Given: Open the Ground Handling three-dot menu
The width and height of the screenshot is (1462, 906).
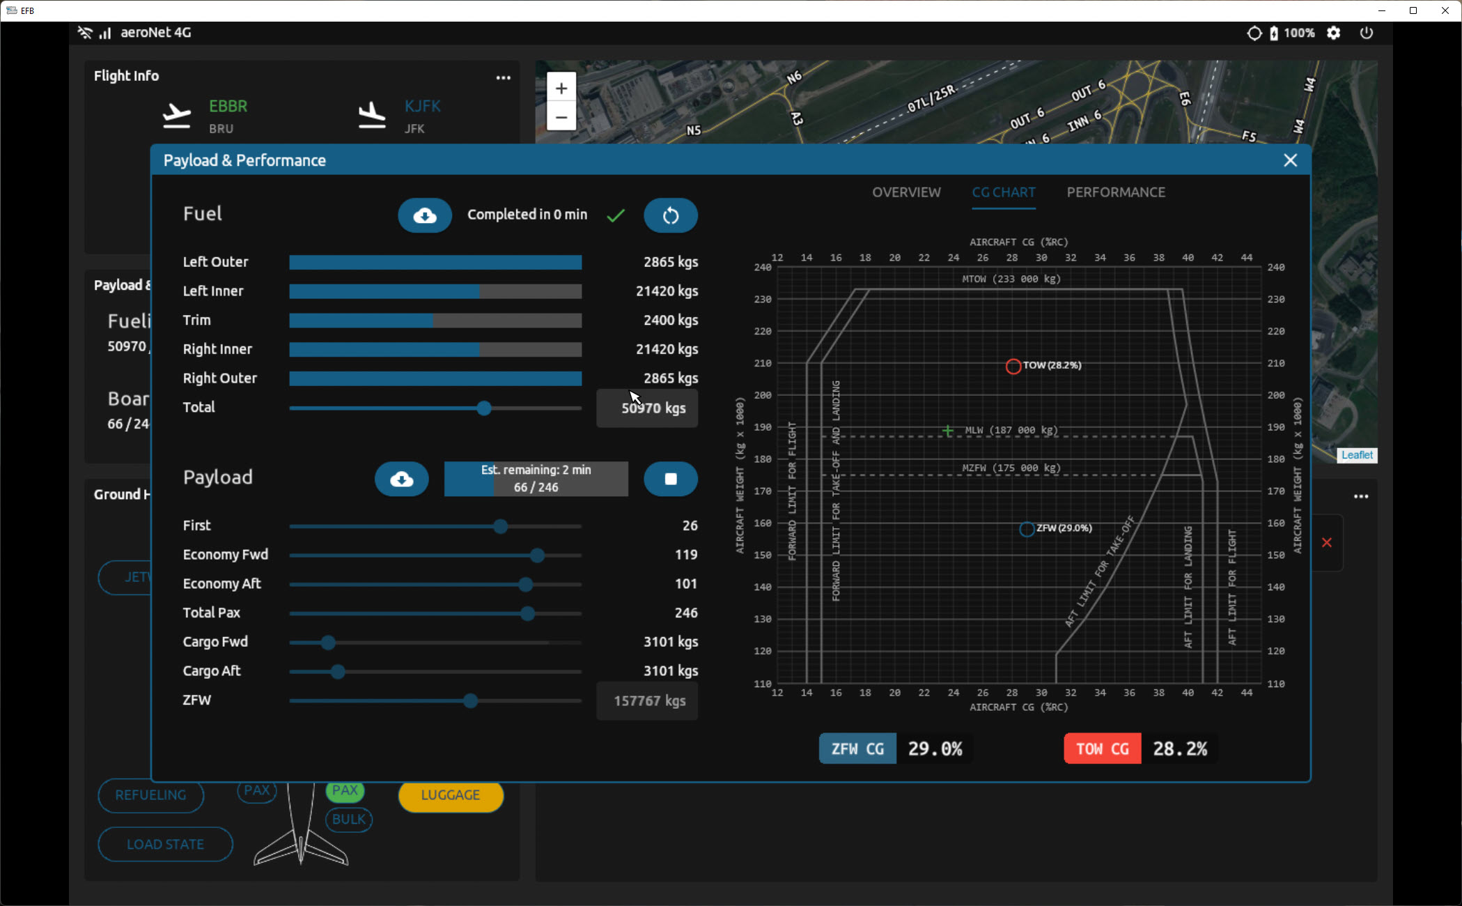Looking at the screenshot, I should tap(1360, 497).
